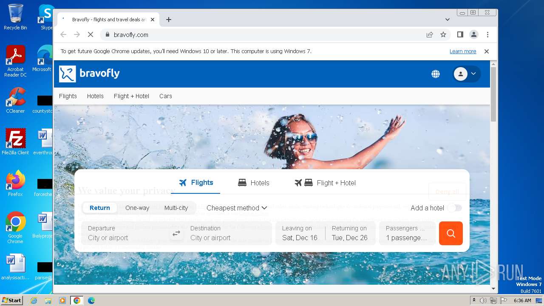Go forward in Chrome

point(77,35)
